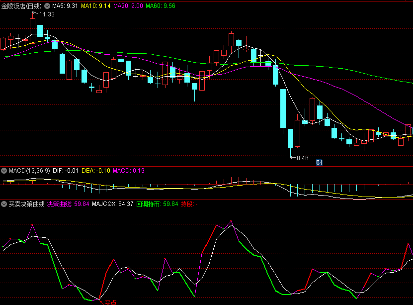Image resolution: width=413 pixels, height=305 pixels.
Task: Click the 财 financial info marker icon
Action: click(319, 162)
